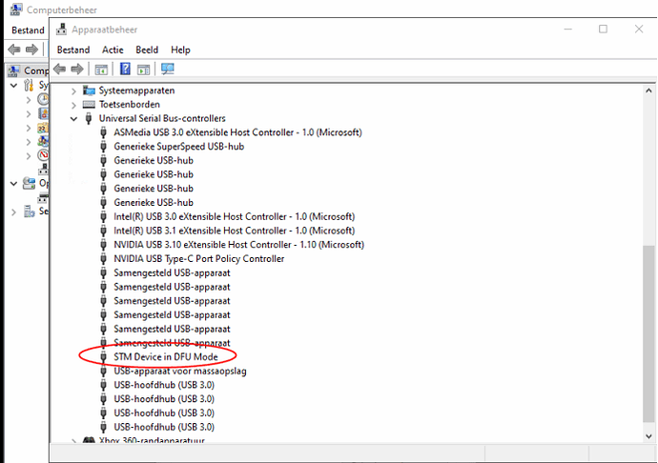
Task: Select USB-apparaat voor massaopslag
Action: point(180,372)
